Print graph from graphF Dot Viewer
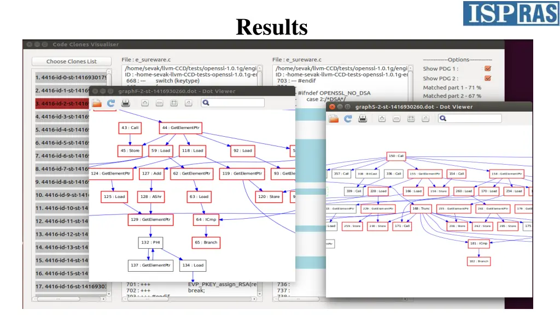Image resolution: width=560 pixels, height=315 pixels. (125, 103)
